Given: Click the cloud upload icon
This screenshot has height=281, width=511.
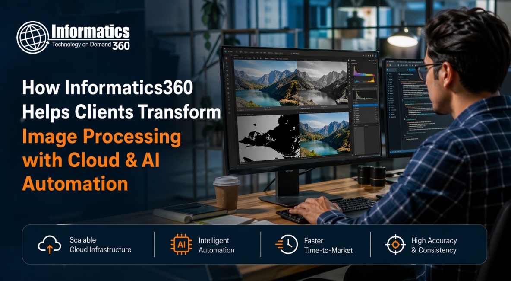Looking at the screenshot, I should pyautogui.click(x=49, y=245).
